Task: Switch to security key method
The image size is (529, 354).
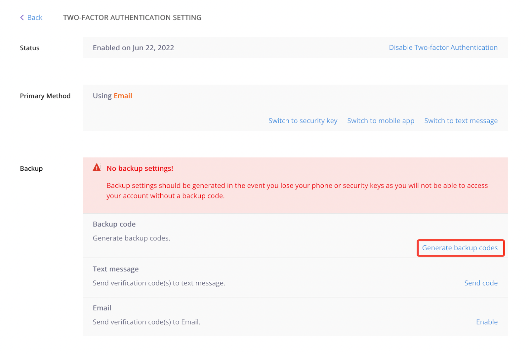Action: [x=303, y=121]
